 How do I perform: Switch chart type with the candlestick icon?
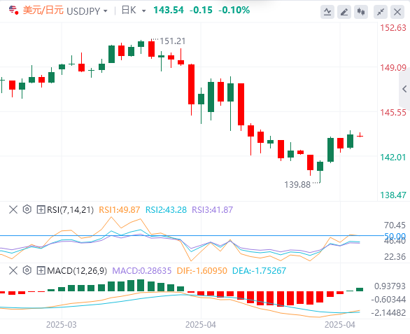(x=361, y=12)
